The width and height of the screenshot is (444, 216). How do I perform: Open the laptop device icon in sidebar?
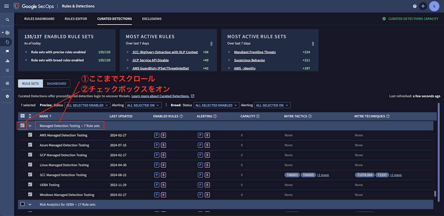tap(7, 83)
